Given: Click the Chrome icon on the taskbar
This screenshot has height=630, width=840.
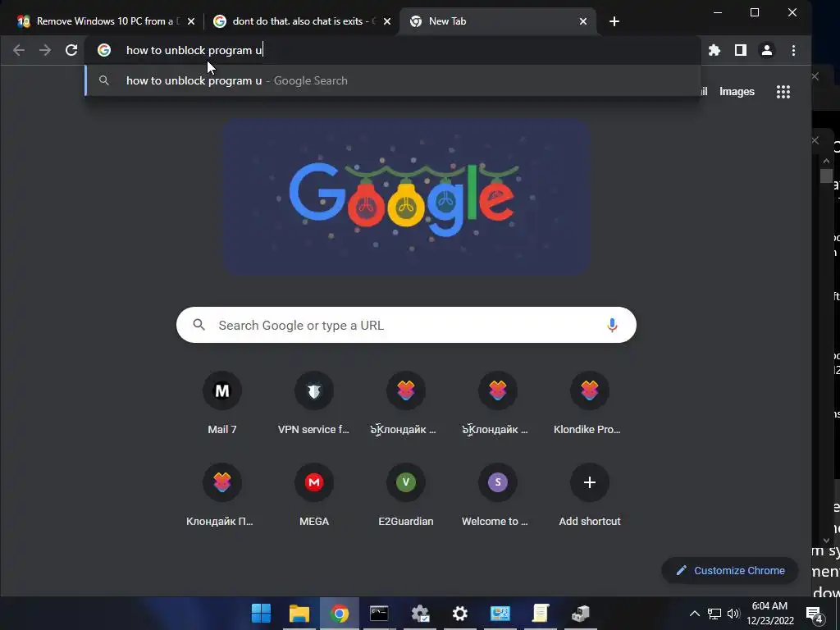Looking at the screenshot, I should coord(339,613).
